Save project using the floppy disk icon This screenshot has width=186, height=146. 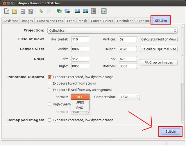[22, 11]
